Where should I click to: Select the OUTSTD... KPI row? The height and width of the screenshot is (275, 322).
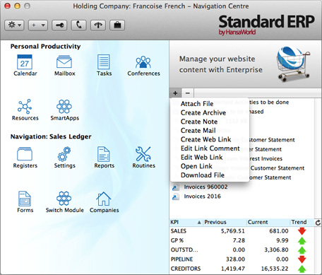pyautogui.click(x=241, y=250)
